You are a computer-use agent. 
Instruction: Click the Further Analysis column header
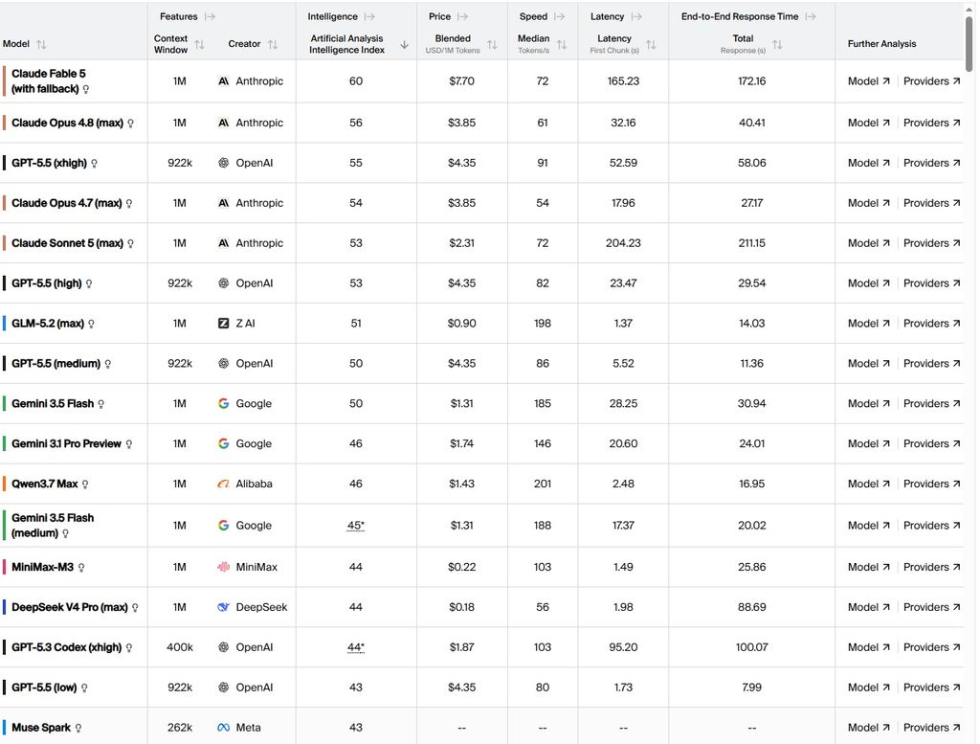(881, 44)
